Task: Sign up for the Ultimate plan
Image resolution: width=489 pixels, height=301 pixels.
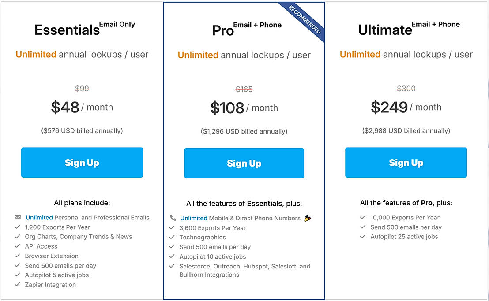Action: click(x=406, y=163)
